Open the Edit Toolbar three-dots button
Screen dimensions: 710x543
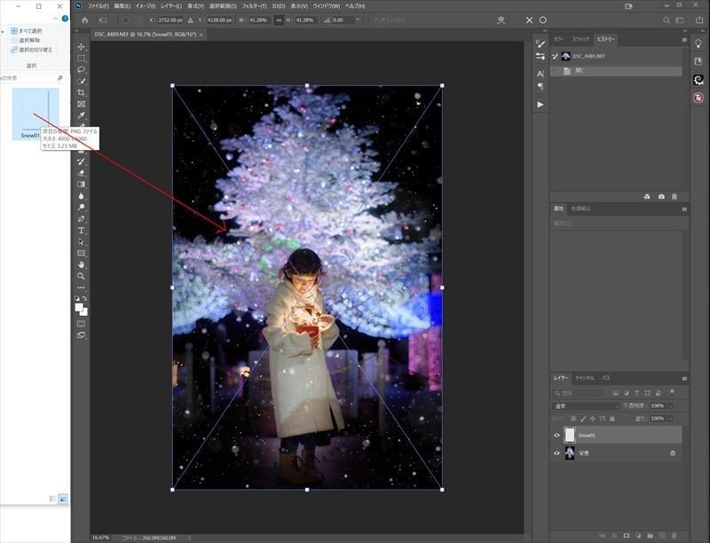click(81, 287)
